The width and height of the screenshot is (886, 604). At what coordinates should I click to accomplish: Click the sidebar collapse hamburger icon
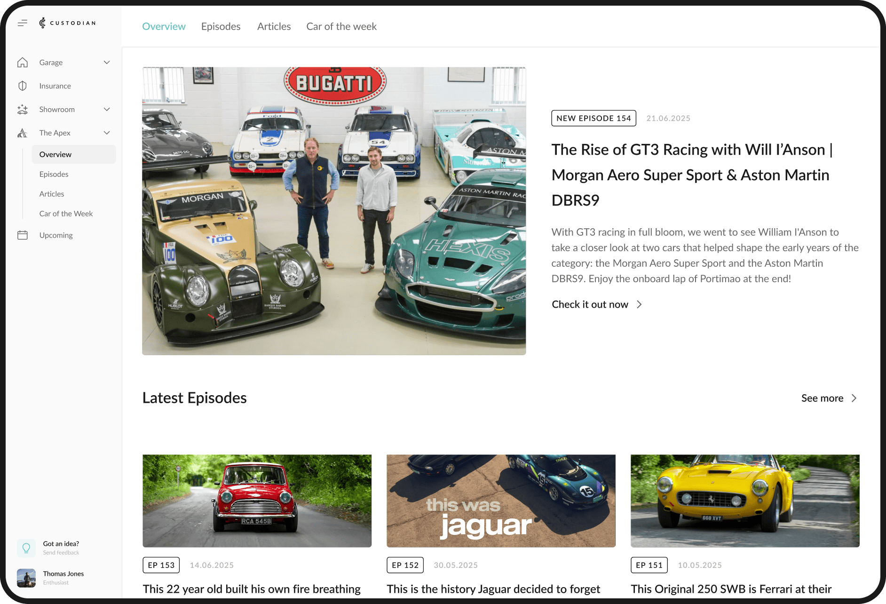[x=22, y=22]
